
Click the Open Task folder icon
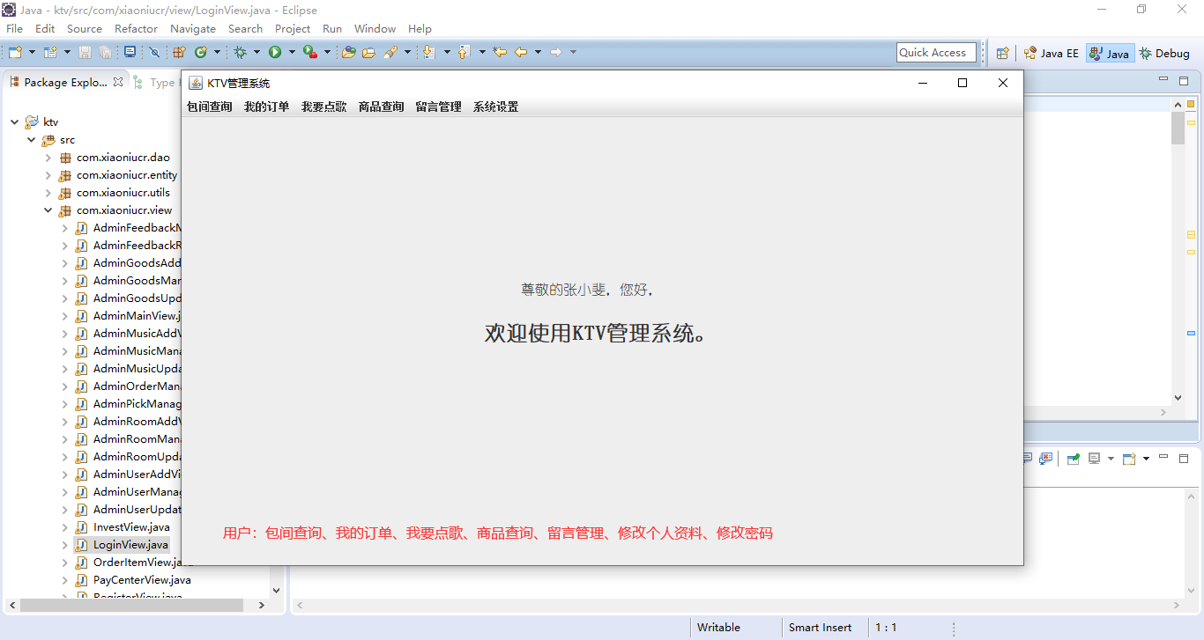point(368,53)
